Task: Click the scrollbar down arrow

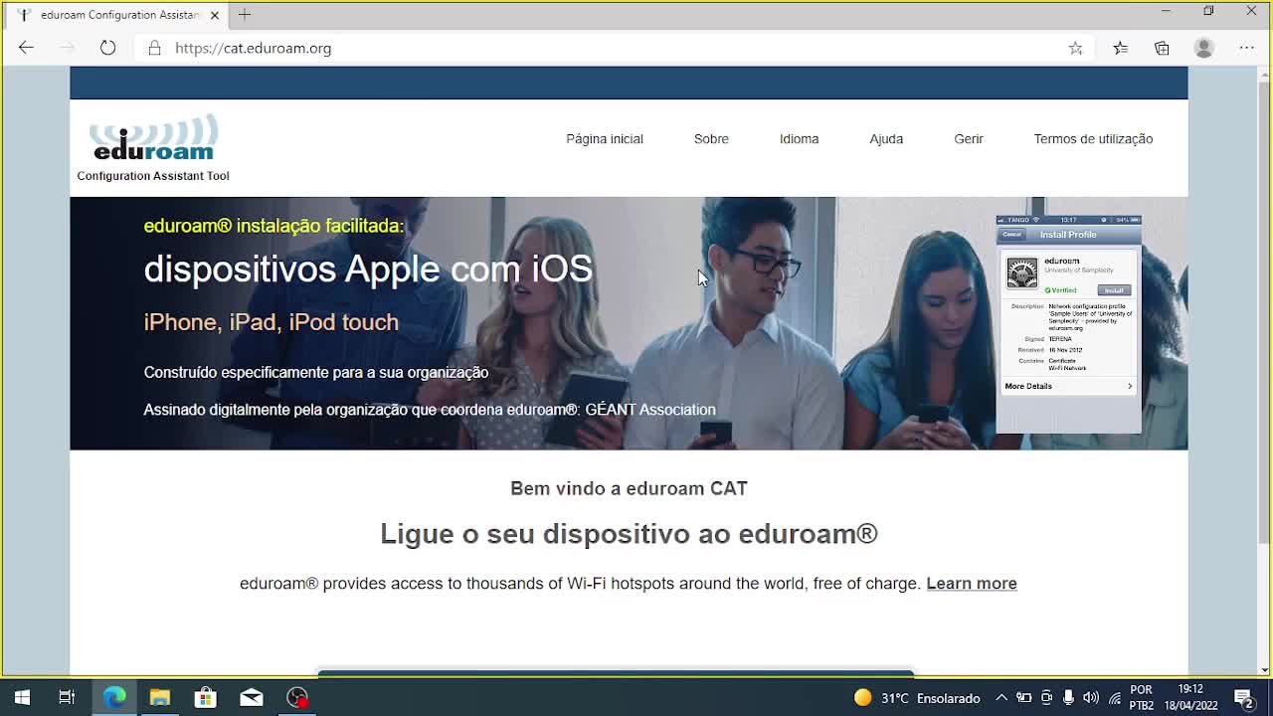Action: (x=1264, y=670)
